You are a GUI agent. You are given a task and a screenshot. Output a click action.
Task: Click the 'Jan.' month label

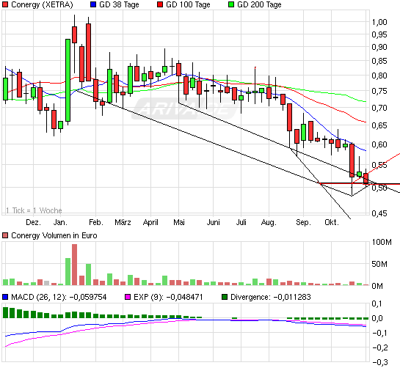[x=60, y=222]
